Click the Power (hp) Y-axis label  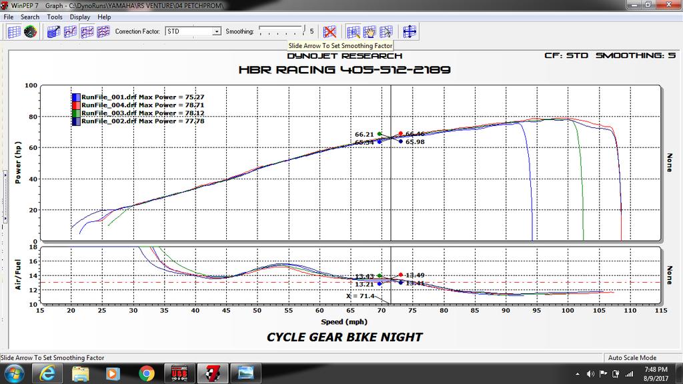pos(19,163)
